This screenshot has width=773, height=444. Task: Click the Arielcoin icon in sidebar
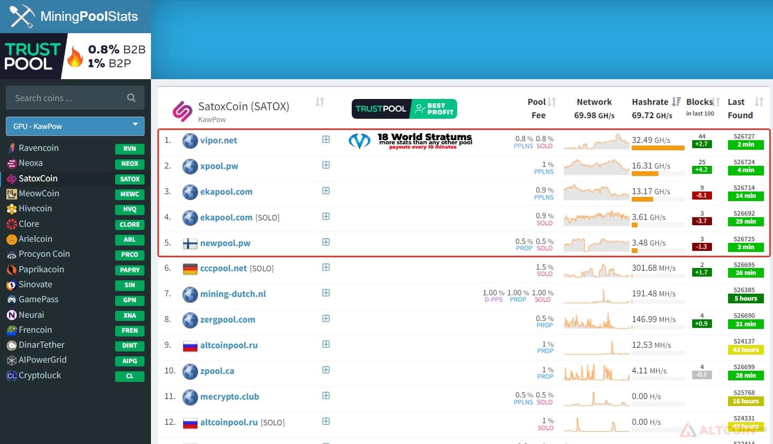coord(11,239)
